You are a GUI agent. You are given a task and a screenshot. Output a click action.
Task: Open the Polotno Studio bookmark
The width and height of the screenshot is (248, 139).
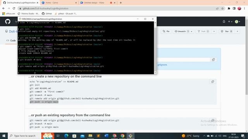pyautogui.click(x=28, y=14)
